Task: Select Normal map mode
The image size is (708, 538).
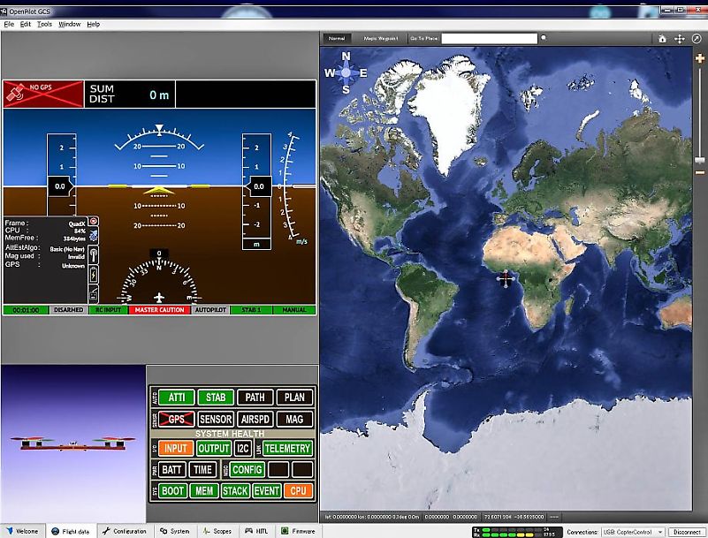Action: click(337, 39)
